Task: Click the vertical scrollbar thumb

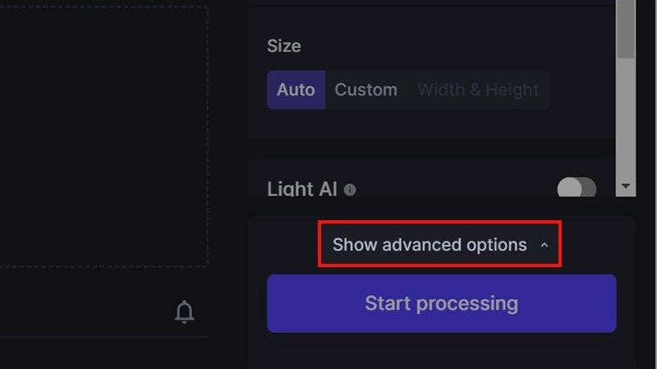Action: click(626, 30)
